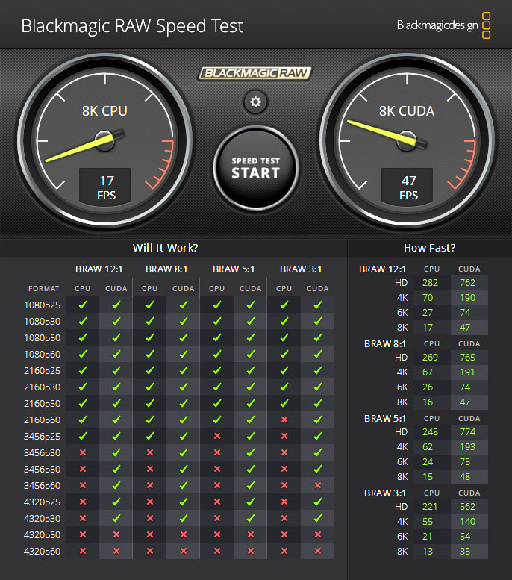Click 1080p50 BRAW 5:1 CPU check mark
This screenshot has height=580, width=512.
pyautogui.click(x=216, y=337)
